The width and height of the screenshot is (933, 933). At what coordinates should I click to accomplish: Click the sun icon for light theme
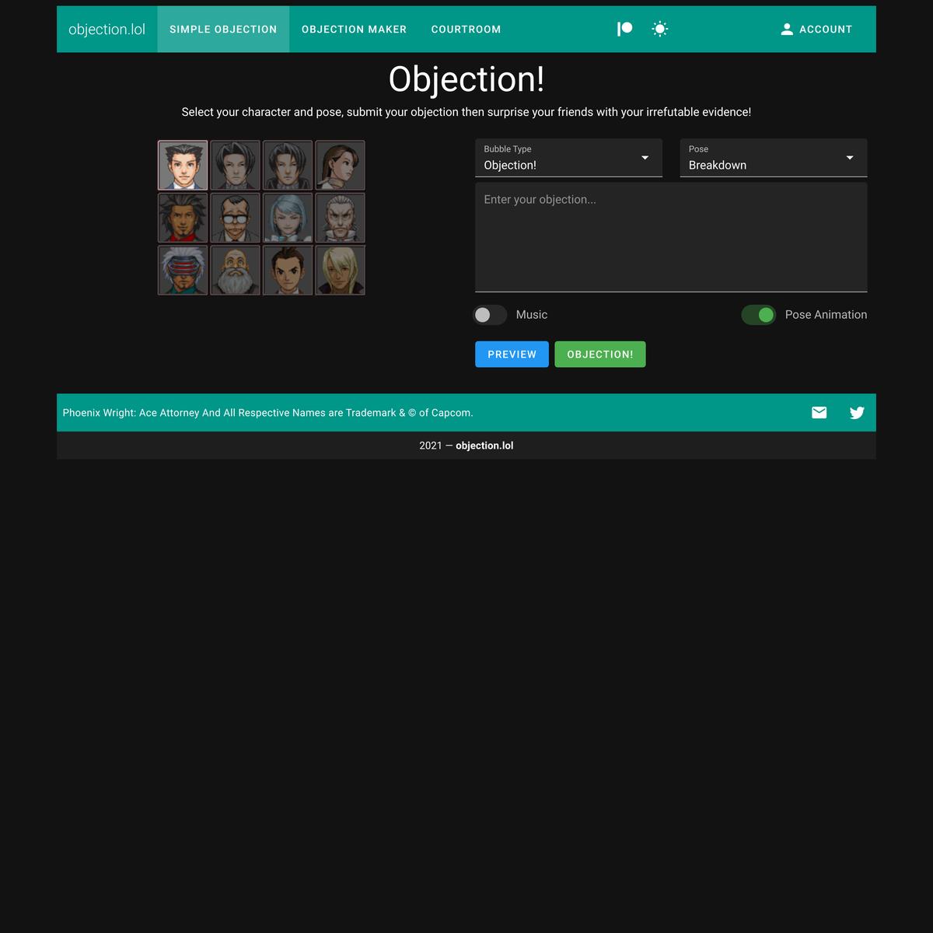(660, 29)
